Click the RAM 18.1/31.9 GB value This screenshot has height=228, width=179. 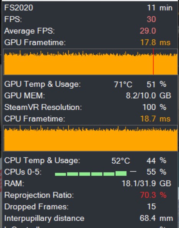point(146,183)
